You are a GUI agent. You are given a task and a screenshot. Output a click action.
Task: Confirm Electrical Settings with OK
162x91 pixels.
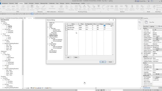(103, 62)
